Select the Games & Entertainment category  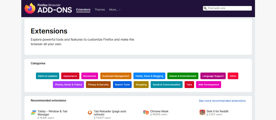183,76
